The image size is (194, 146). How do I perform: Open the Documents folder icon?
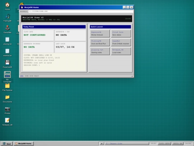[8, 99]
